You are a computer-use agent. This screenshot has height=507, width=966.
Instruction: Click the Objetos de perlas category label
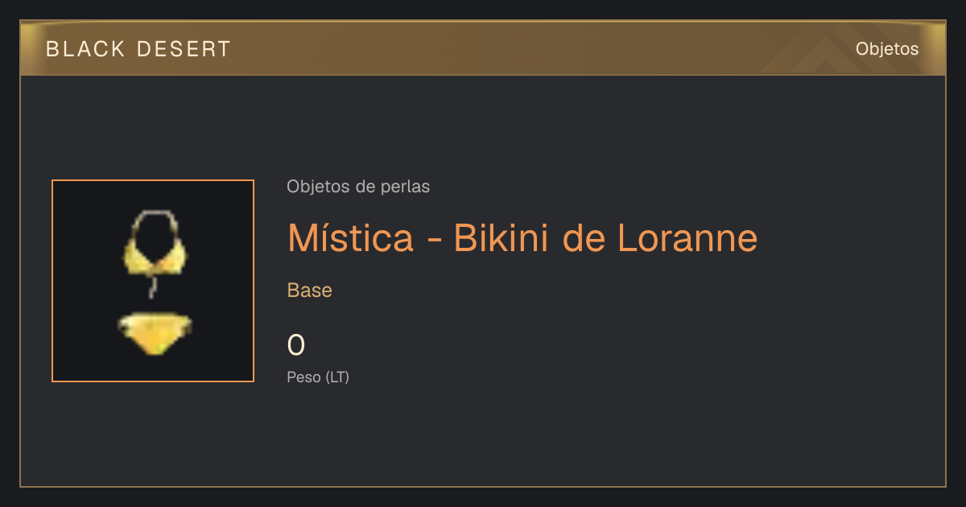coord(358,187)
